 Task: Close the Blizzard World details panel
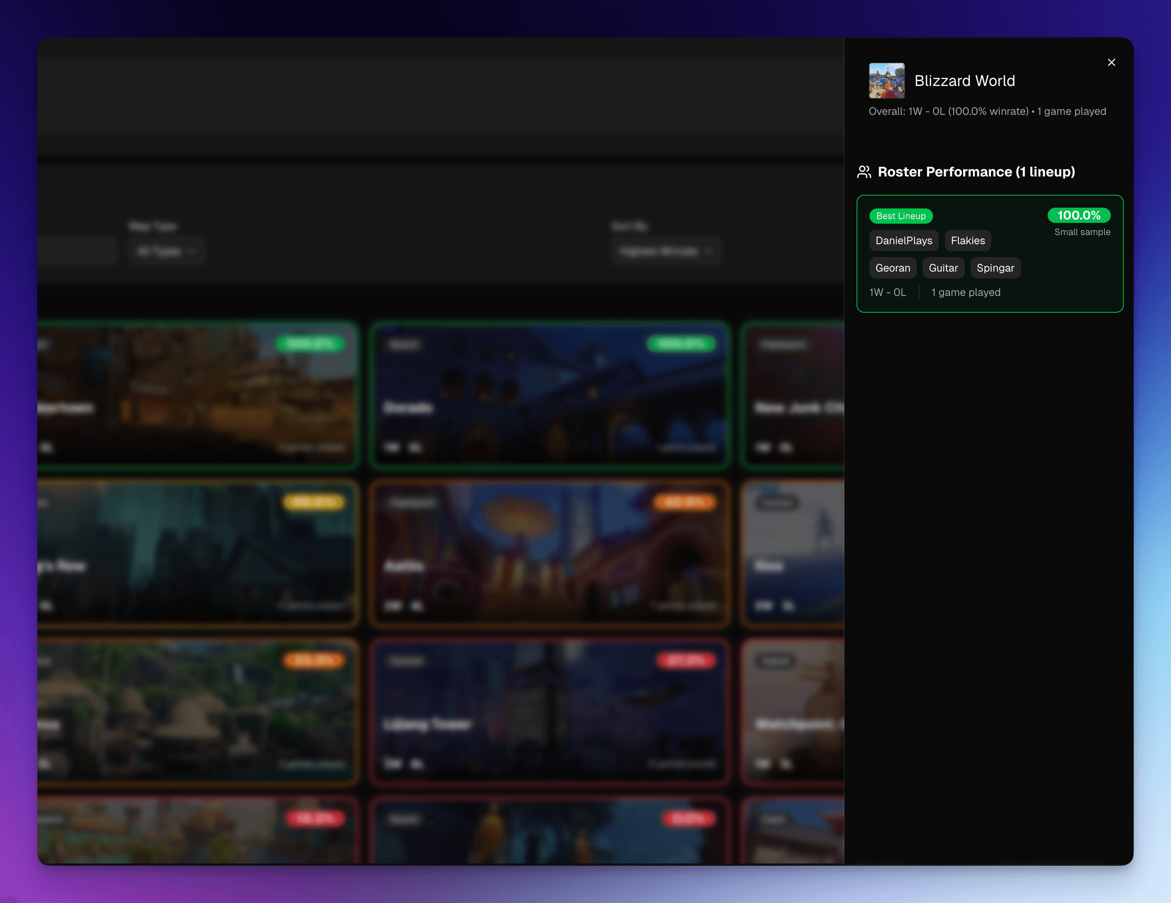1111,63
